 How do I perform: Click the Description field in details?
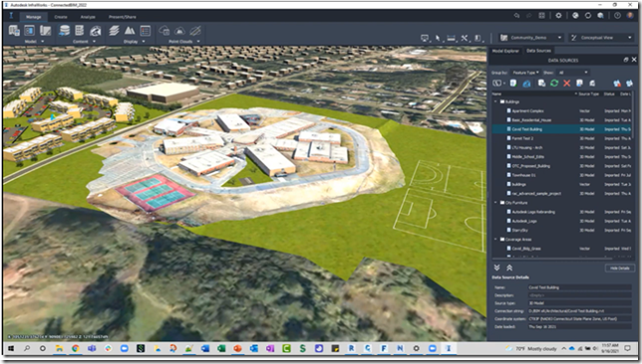tap(579, 295)
